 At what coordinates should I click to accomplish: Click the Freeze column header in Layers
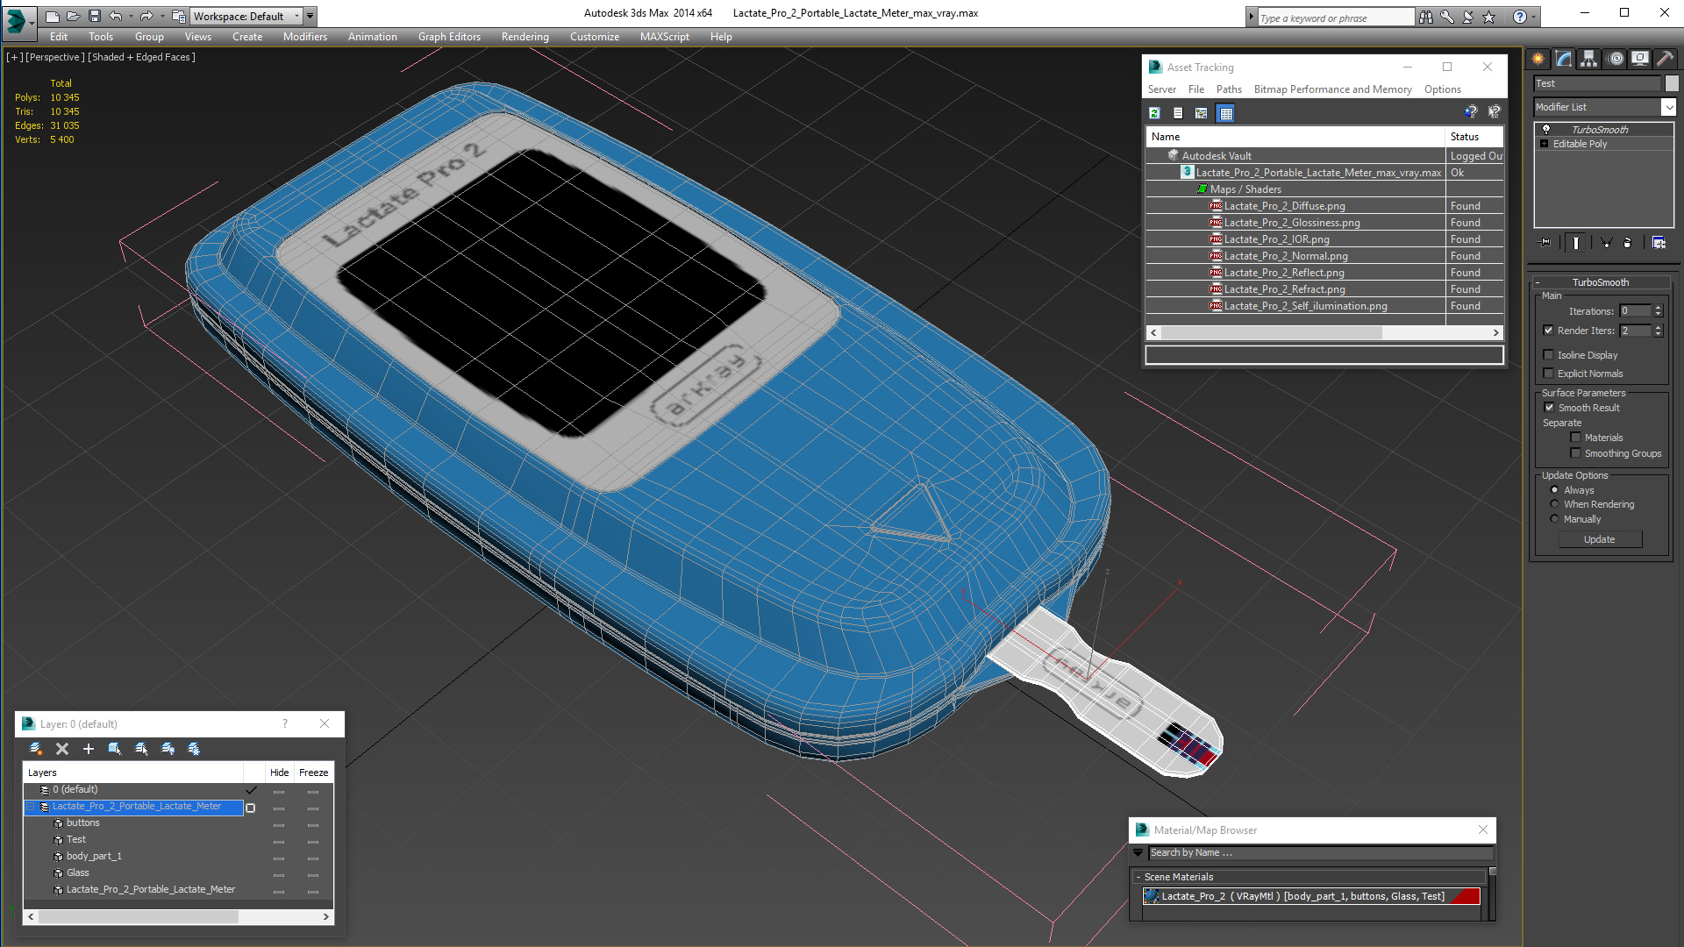313,773
